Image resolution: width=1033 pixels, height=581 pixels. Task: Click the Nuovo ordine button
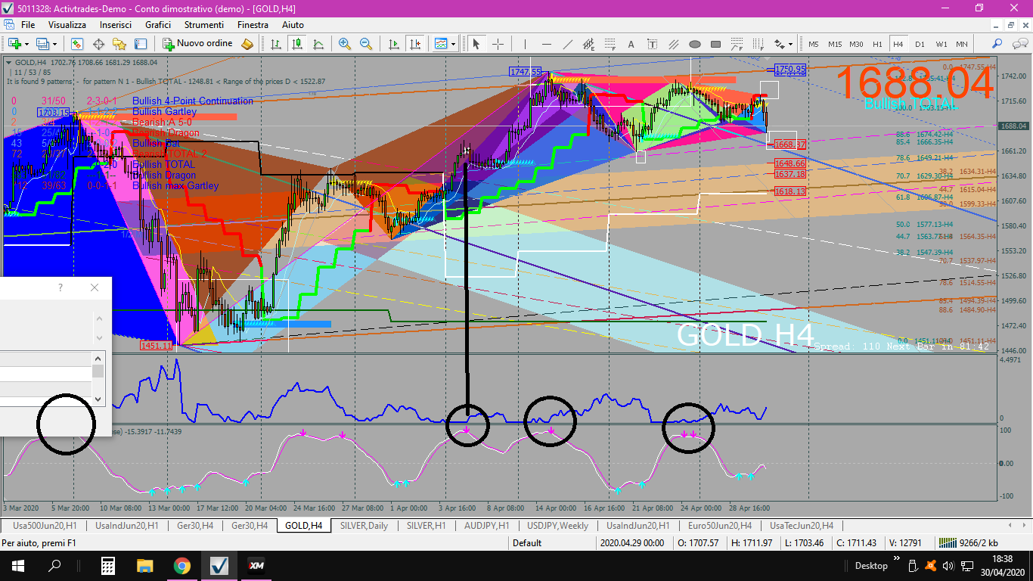point(198,44)
